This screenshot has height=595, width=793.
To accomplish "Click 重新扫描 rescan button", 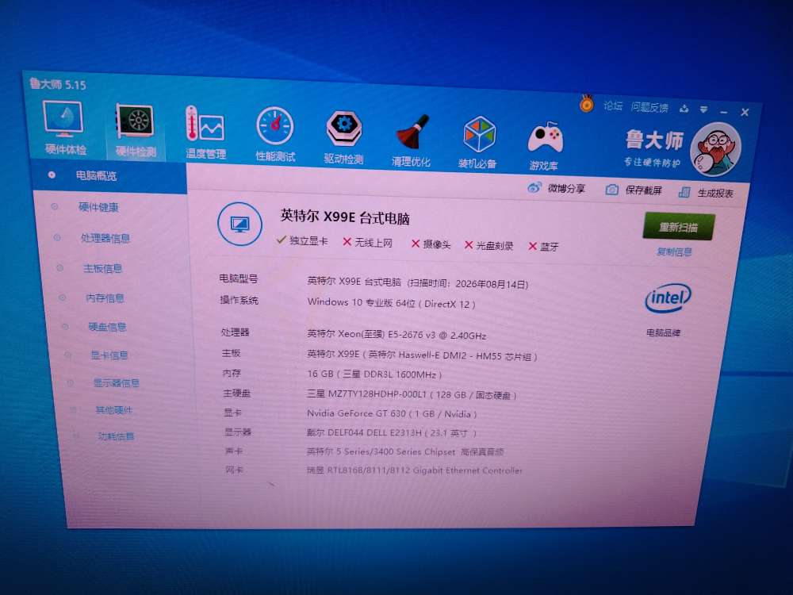I will (x=678, y=227).
